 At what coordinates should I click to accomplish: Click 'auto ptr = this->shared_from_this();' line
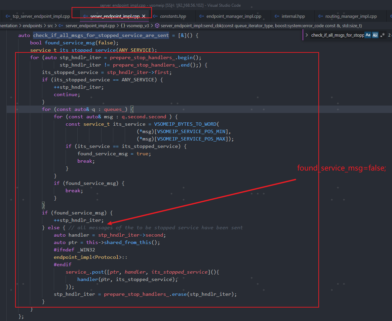tap(107, 242)
